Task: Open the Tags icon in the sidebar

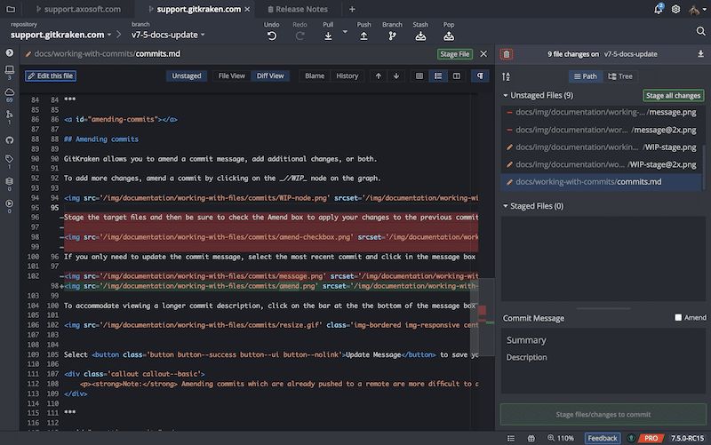Action: click(10, 159)
